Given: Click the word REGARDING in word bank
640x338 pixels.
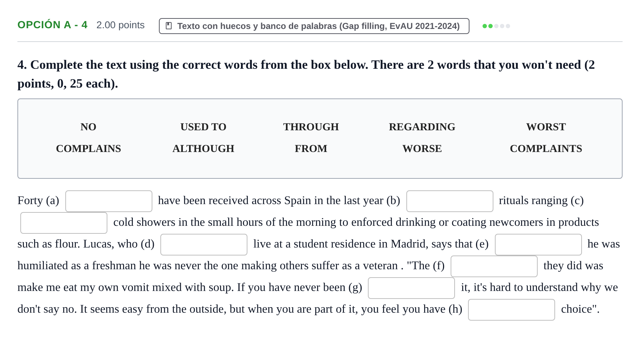Looking at the screenshot, I should [x=422, y=127].
